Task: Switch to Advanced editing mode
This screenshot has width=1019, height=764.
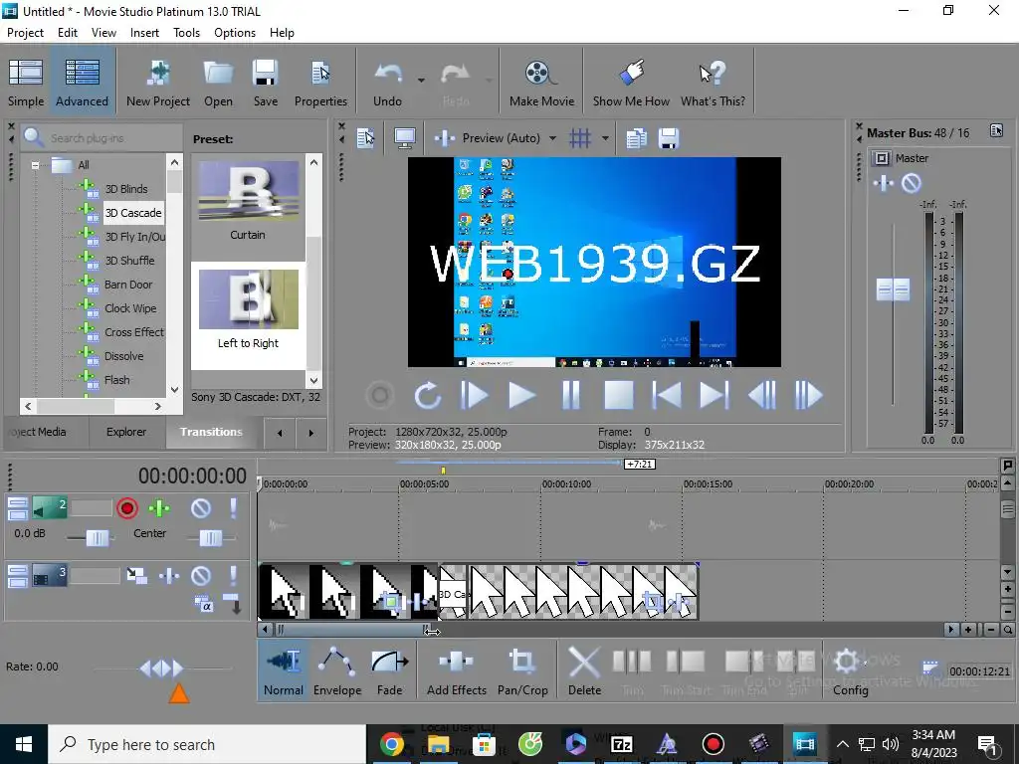Action: pos(82,83)
